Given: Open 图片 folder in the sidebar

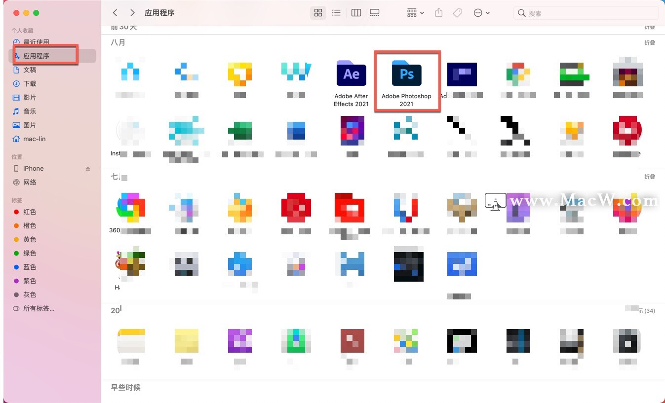Looking at the screenshot, I should pyautogui.click(x=30, y=125).
